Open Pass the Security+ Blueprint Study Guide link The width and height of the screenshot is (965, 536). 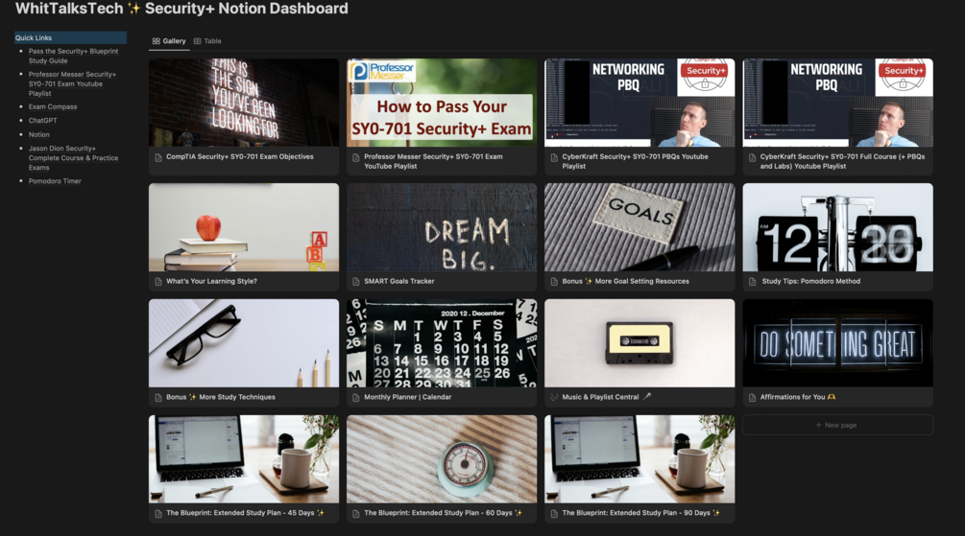(73, 56)
